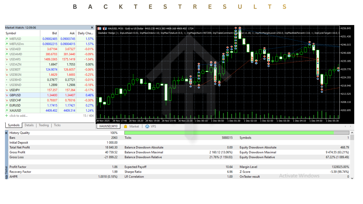Click the up arrow icon beside EURUSD
This screenshot has width=363, height=204.
point(7,105)
